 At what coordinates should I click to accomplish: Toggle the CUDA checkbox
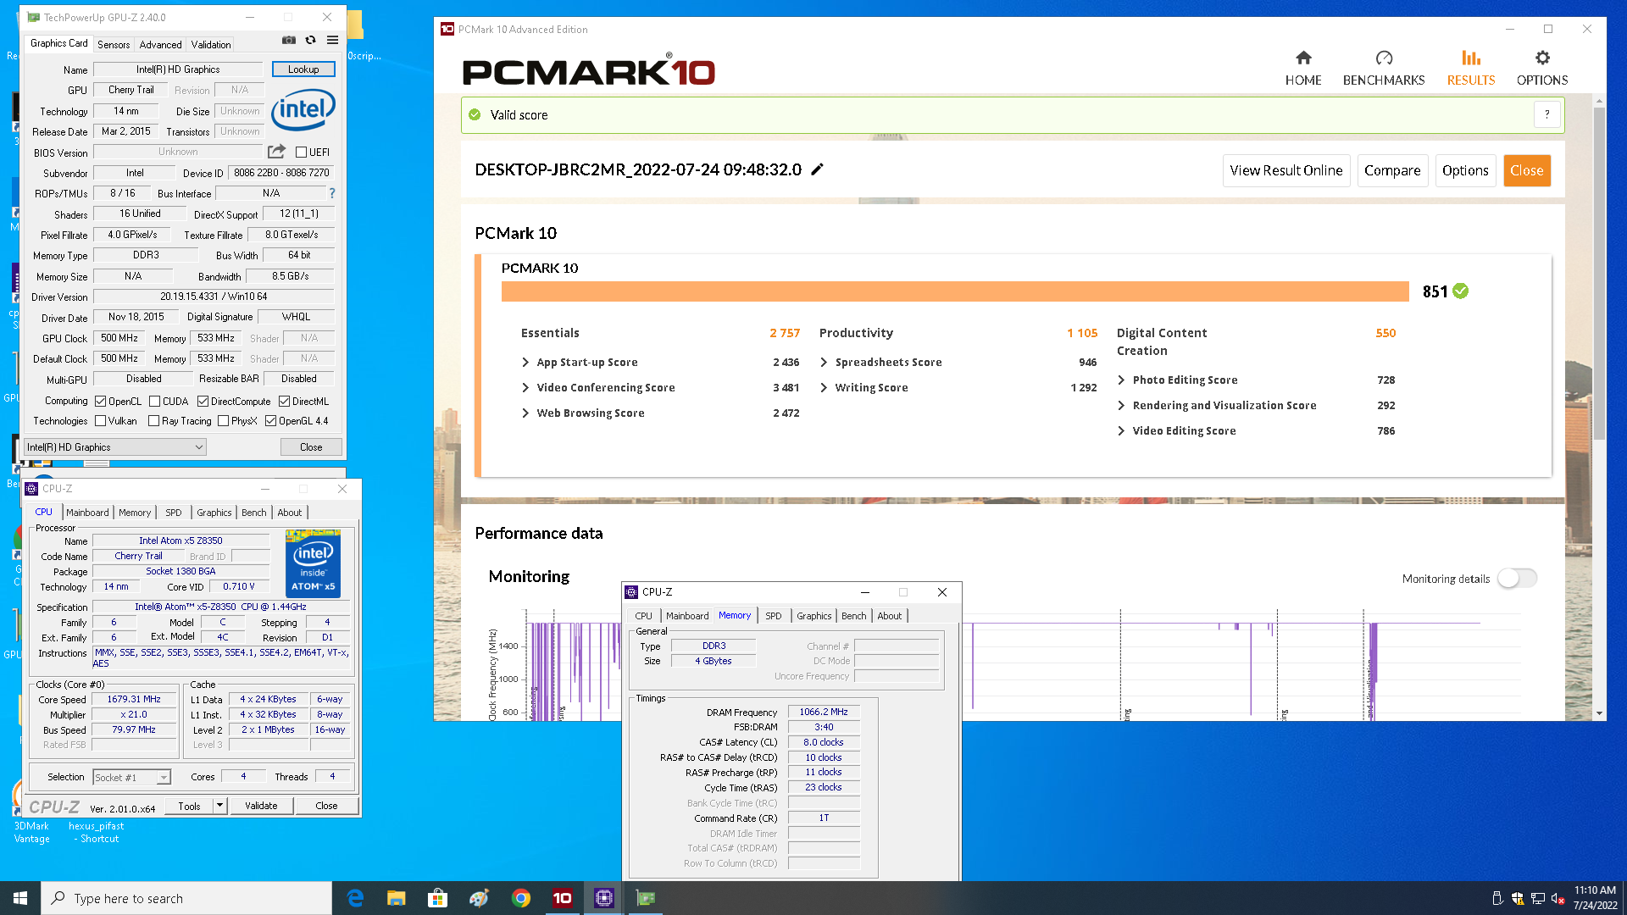(x=155, y=402)
